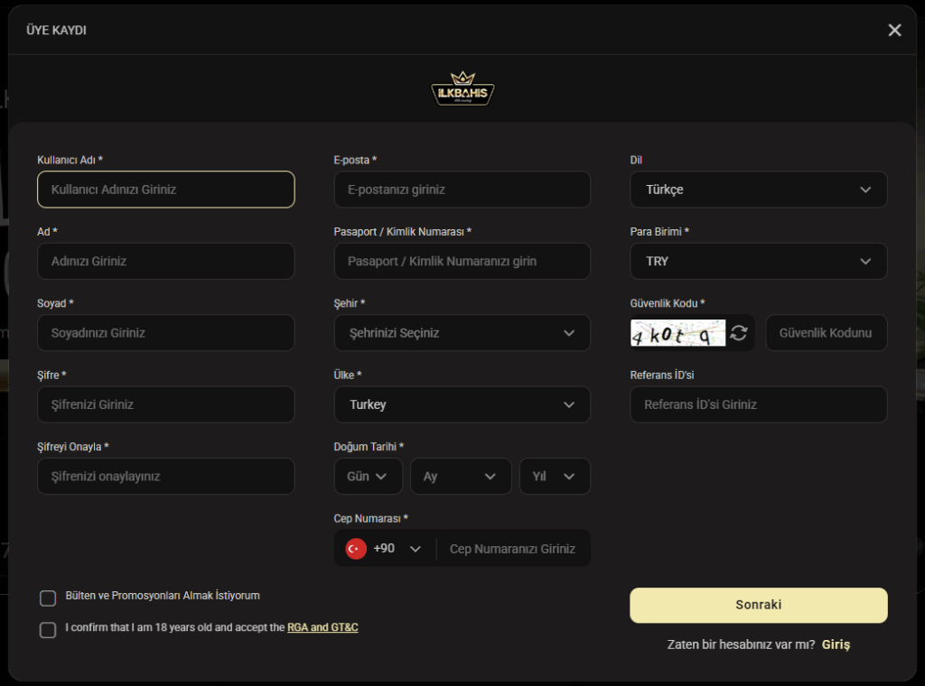Open the Para Birimi currency dropdown
This screenshot has width=925, height=686.
click(x=759, y=261)
